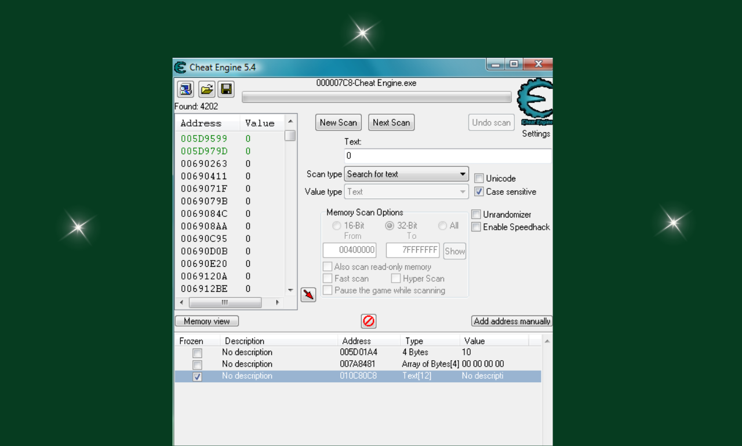This screenshot has height=446, width=742.
Task: Click Add address manually
Action: pyautogui.click(x=512, y=321)
